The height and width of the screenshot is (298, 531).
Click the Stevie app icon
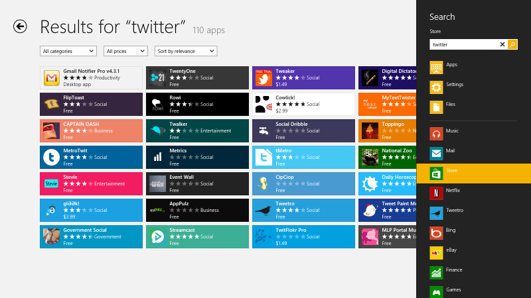[x=52, y=184]
